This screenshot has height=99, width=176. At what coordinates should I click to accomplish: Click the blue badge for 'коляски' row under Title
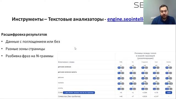[x=119, y=84]
